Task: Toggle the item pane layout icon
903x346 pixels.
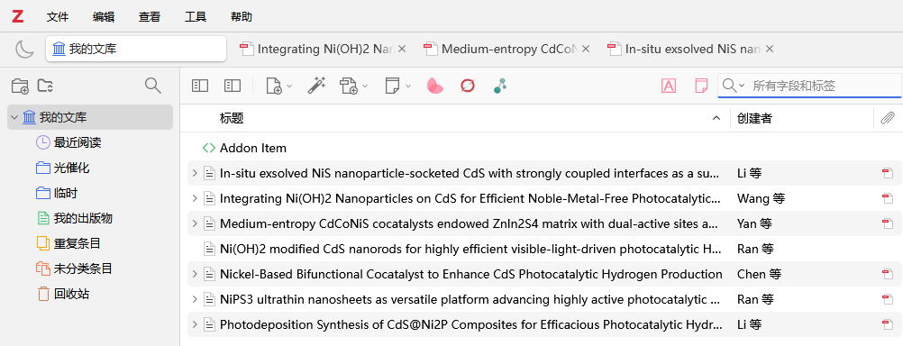Action: (233, 86)
